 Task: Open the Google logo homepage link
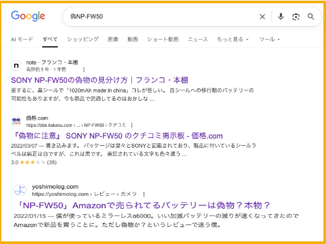[x=28, y=16]
